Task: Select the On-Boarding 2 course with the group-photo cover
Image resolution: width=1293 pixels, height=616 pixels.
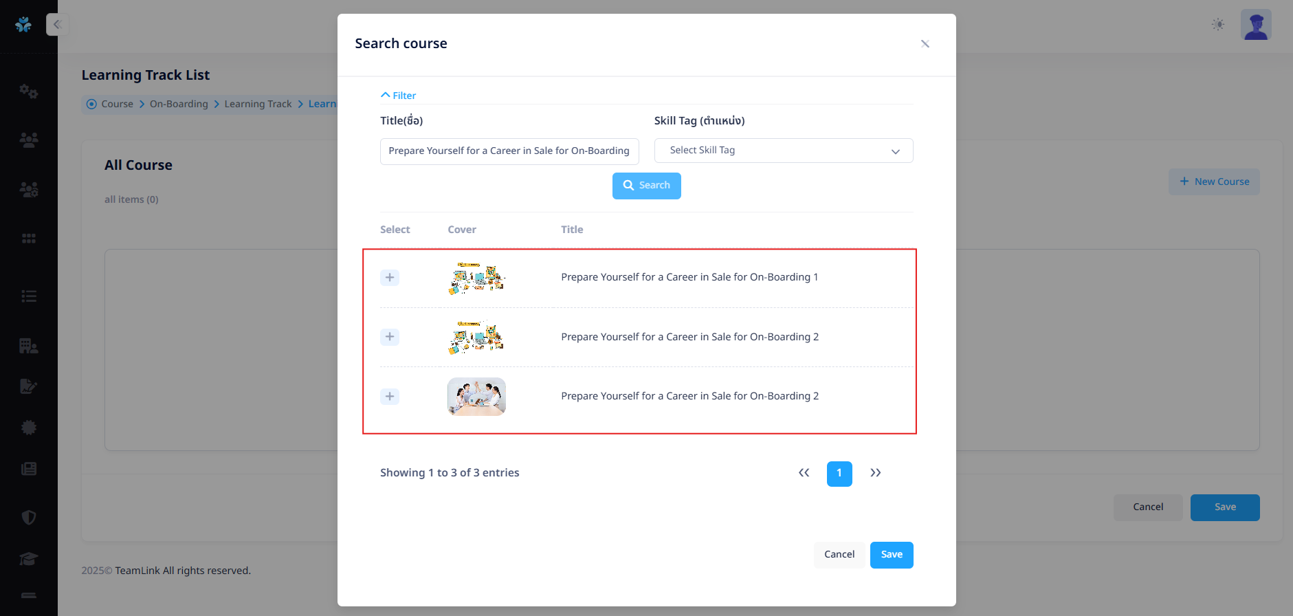Action: [390, 397]
